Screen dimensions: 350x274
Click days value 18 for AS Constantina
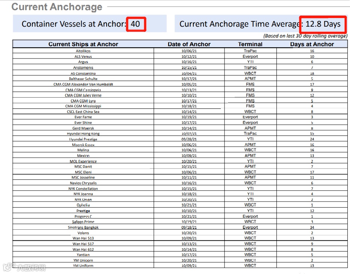click(312, 74)
